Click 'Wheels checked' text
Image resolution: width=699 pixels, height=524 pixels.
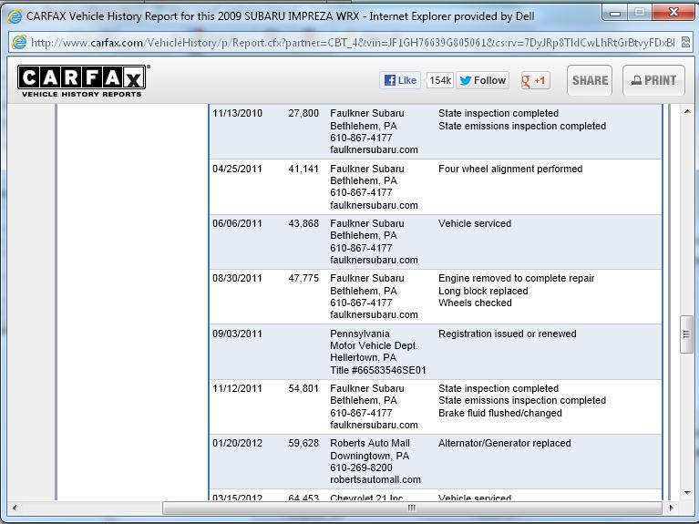[x=475, y=303]
